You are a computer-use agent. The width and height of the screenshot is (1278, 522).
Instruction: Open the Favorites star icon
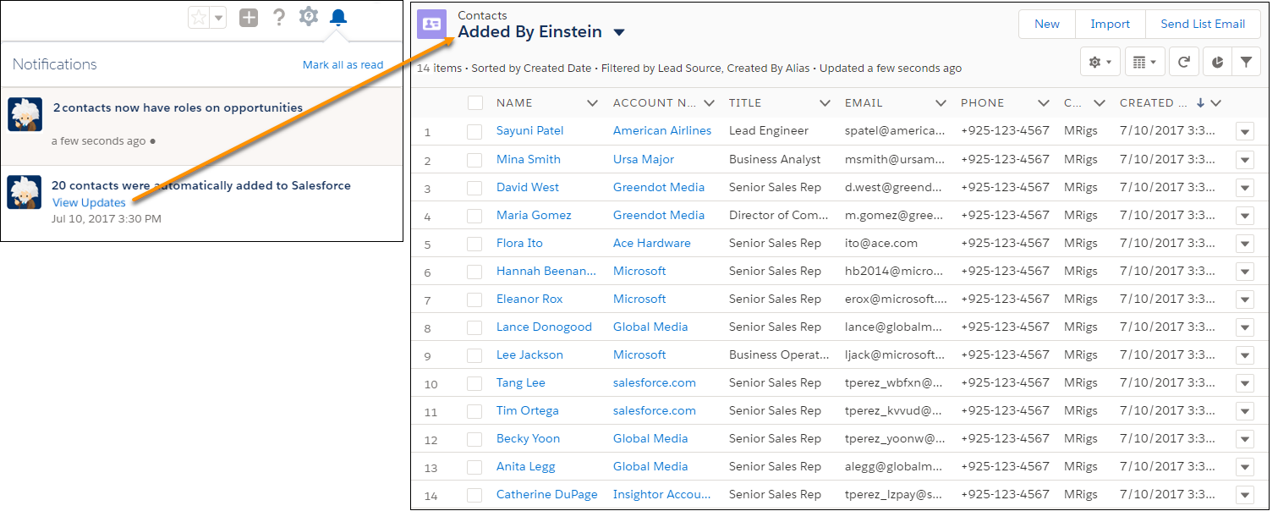(x=199, y=18)
